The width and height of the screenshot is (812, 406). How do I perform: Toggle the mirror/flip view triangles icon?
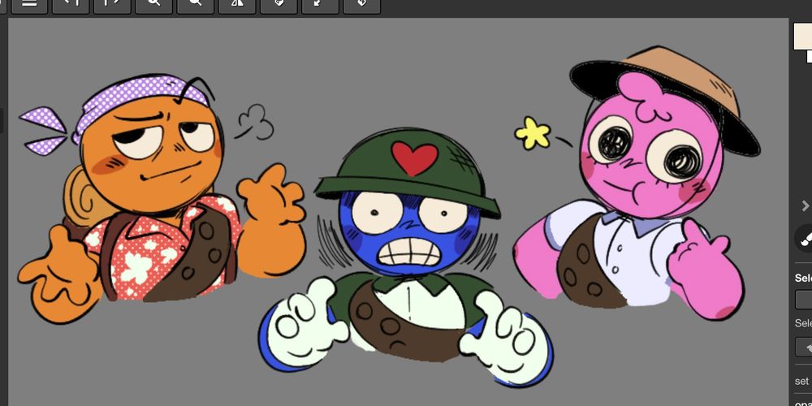(x=236, y=5)
